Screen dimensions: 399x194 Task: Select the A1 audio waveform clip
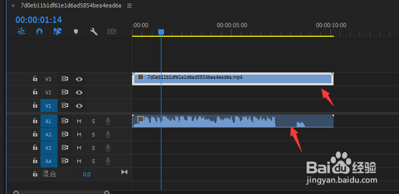233,121
